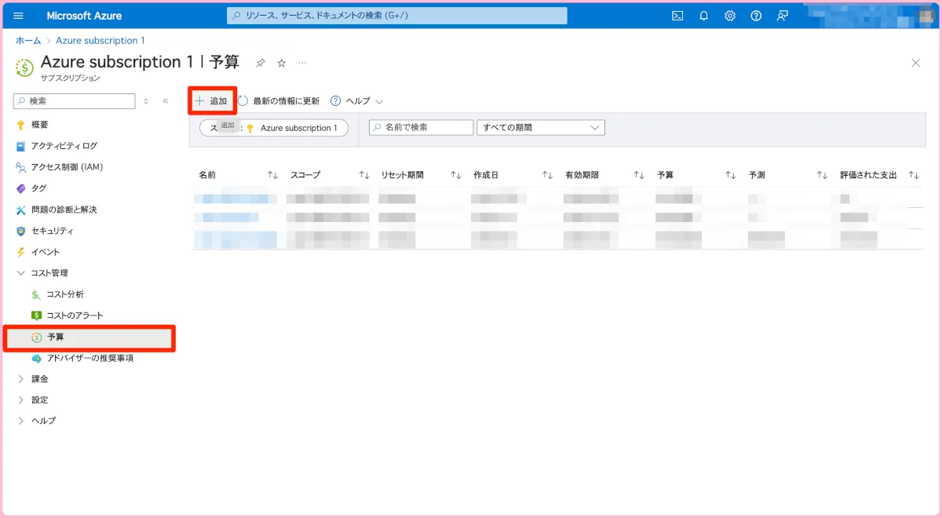Viewport: 942px width, 518px height.
Task: Open the ヘルプ dropdown in toolbar
Action: point(357,101)
